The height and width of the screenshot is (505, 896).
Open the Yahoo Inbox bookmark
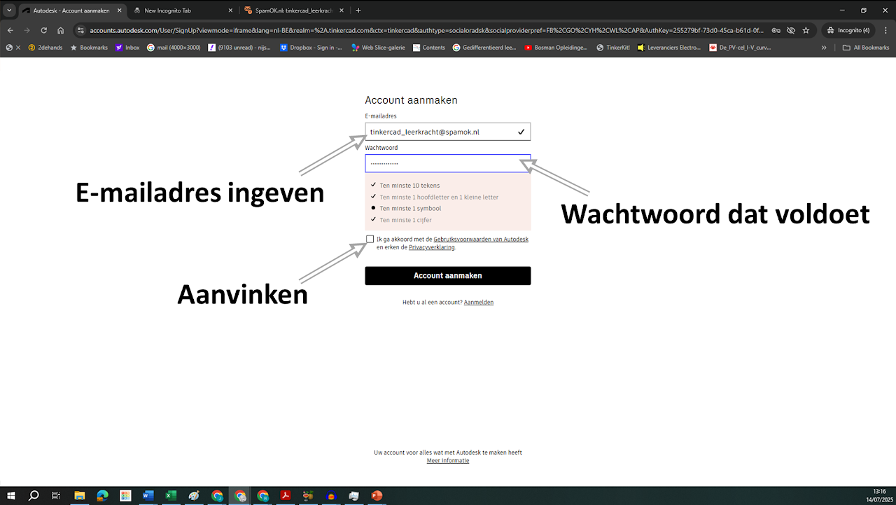pyautogui.click(x=127, y=48)
